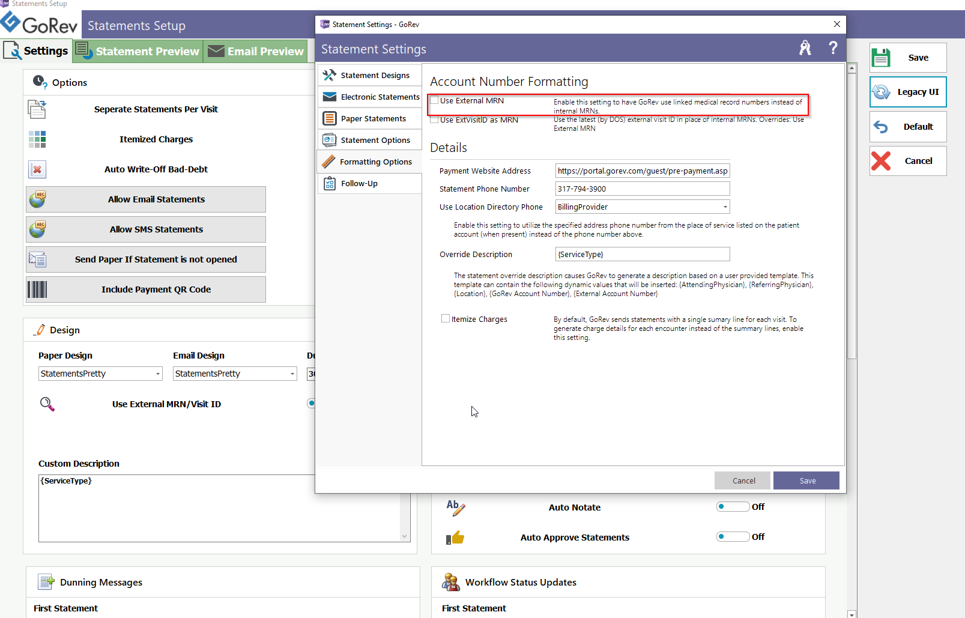The image size is (965, 618).
Task: Switch to the Settings tab
Action: pos(36,51)
